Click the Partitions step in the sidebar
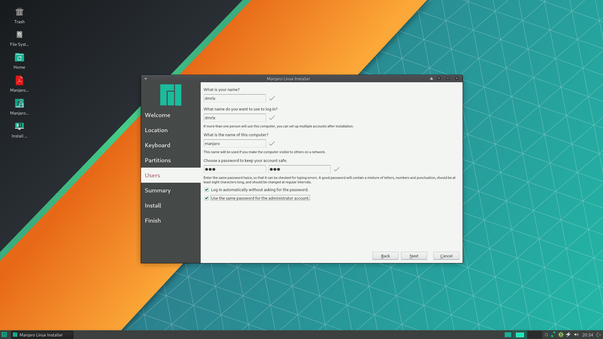Viewport: 603px width, 339px height. pyautogui.click(x=158, y=160)
